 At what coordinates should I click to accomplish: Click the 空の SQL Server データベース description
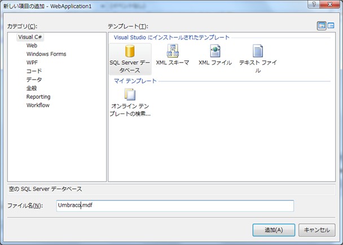(x=45, y=189)
